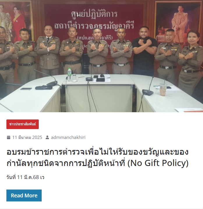Open the ข่าวประชาสัมพันธ์ category tag
Viewport: 203px width, 209px height.
pyautogui.click(x=22, y=124)
